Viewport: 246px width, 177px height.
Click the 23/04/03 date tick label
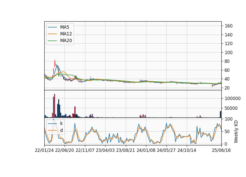click(x=105, y=150)
